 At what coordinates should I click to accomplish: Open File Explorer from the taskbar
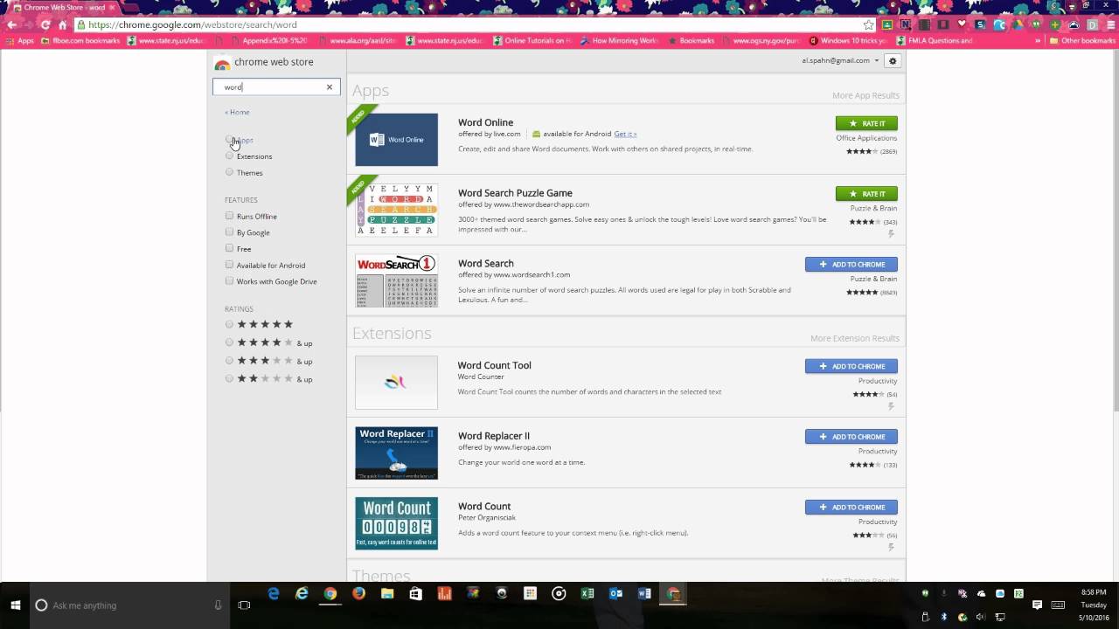click(387, 594)
